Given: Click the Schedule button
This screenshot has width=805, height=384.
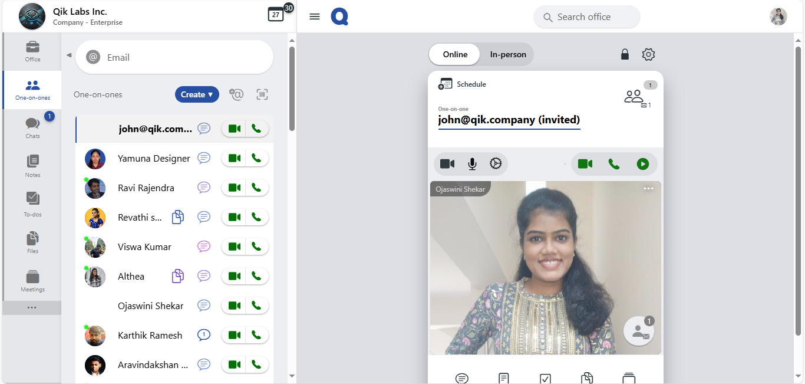Looking at the screenshot, I should [463, 84].
